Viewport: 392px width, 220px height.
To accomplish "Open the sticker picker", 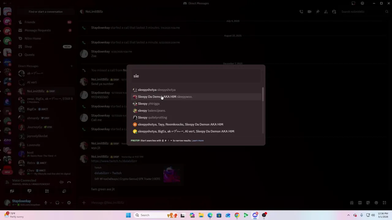I will pyautogui.click(x=368, y=203).
